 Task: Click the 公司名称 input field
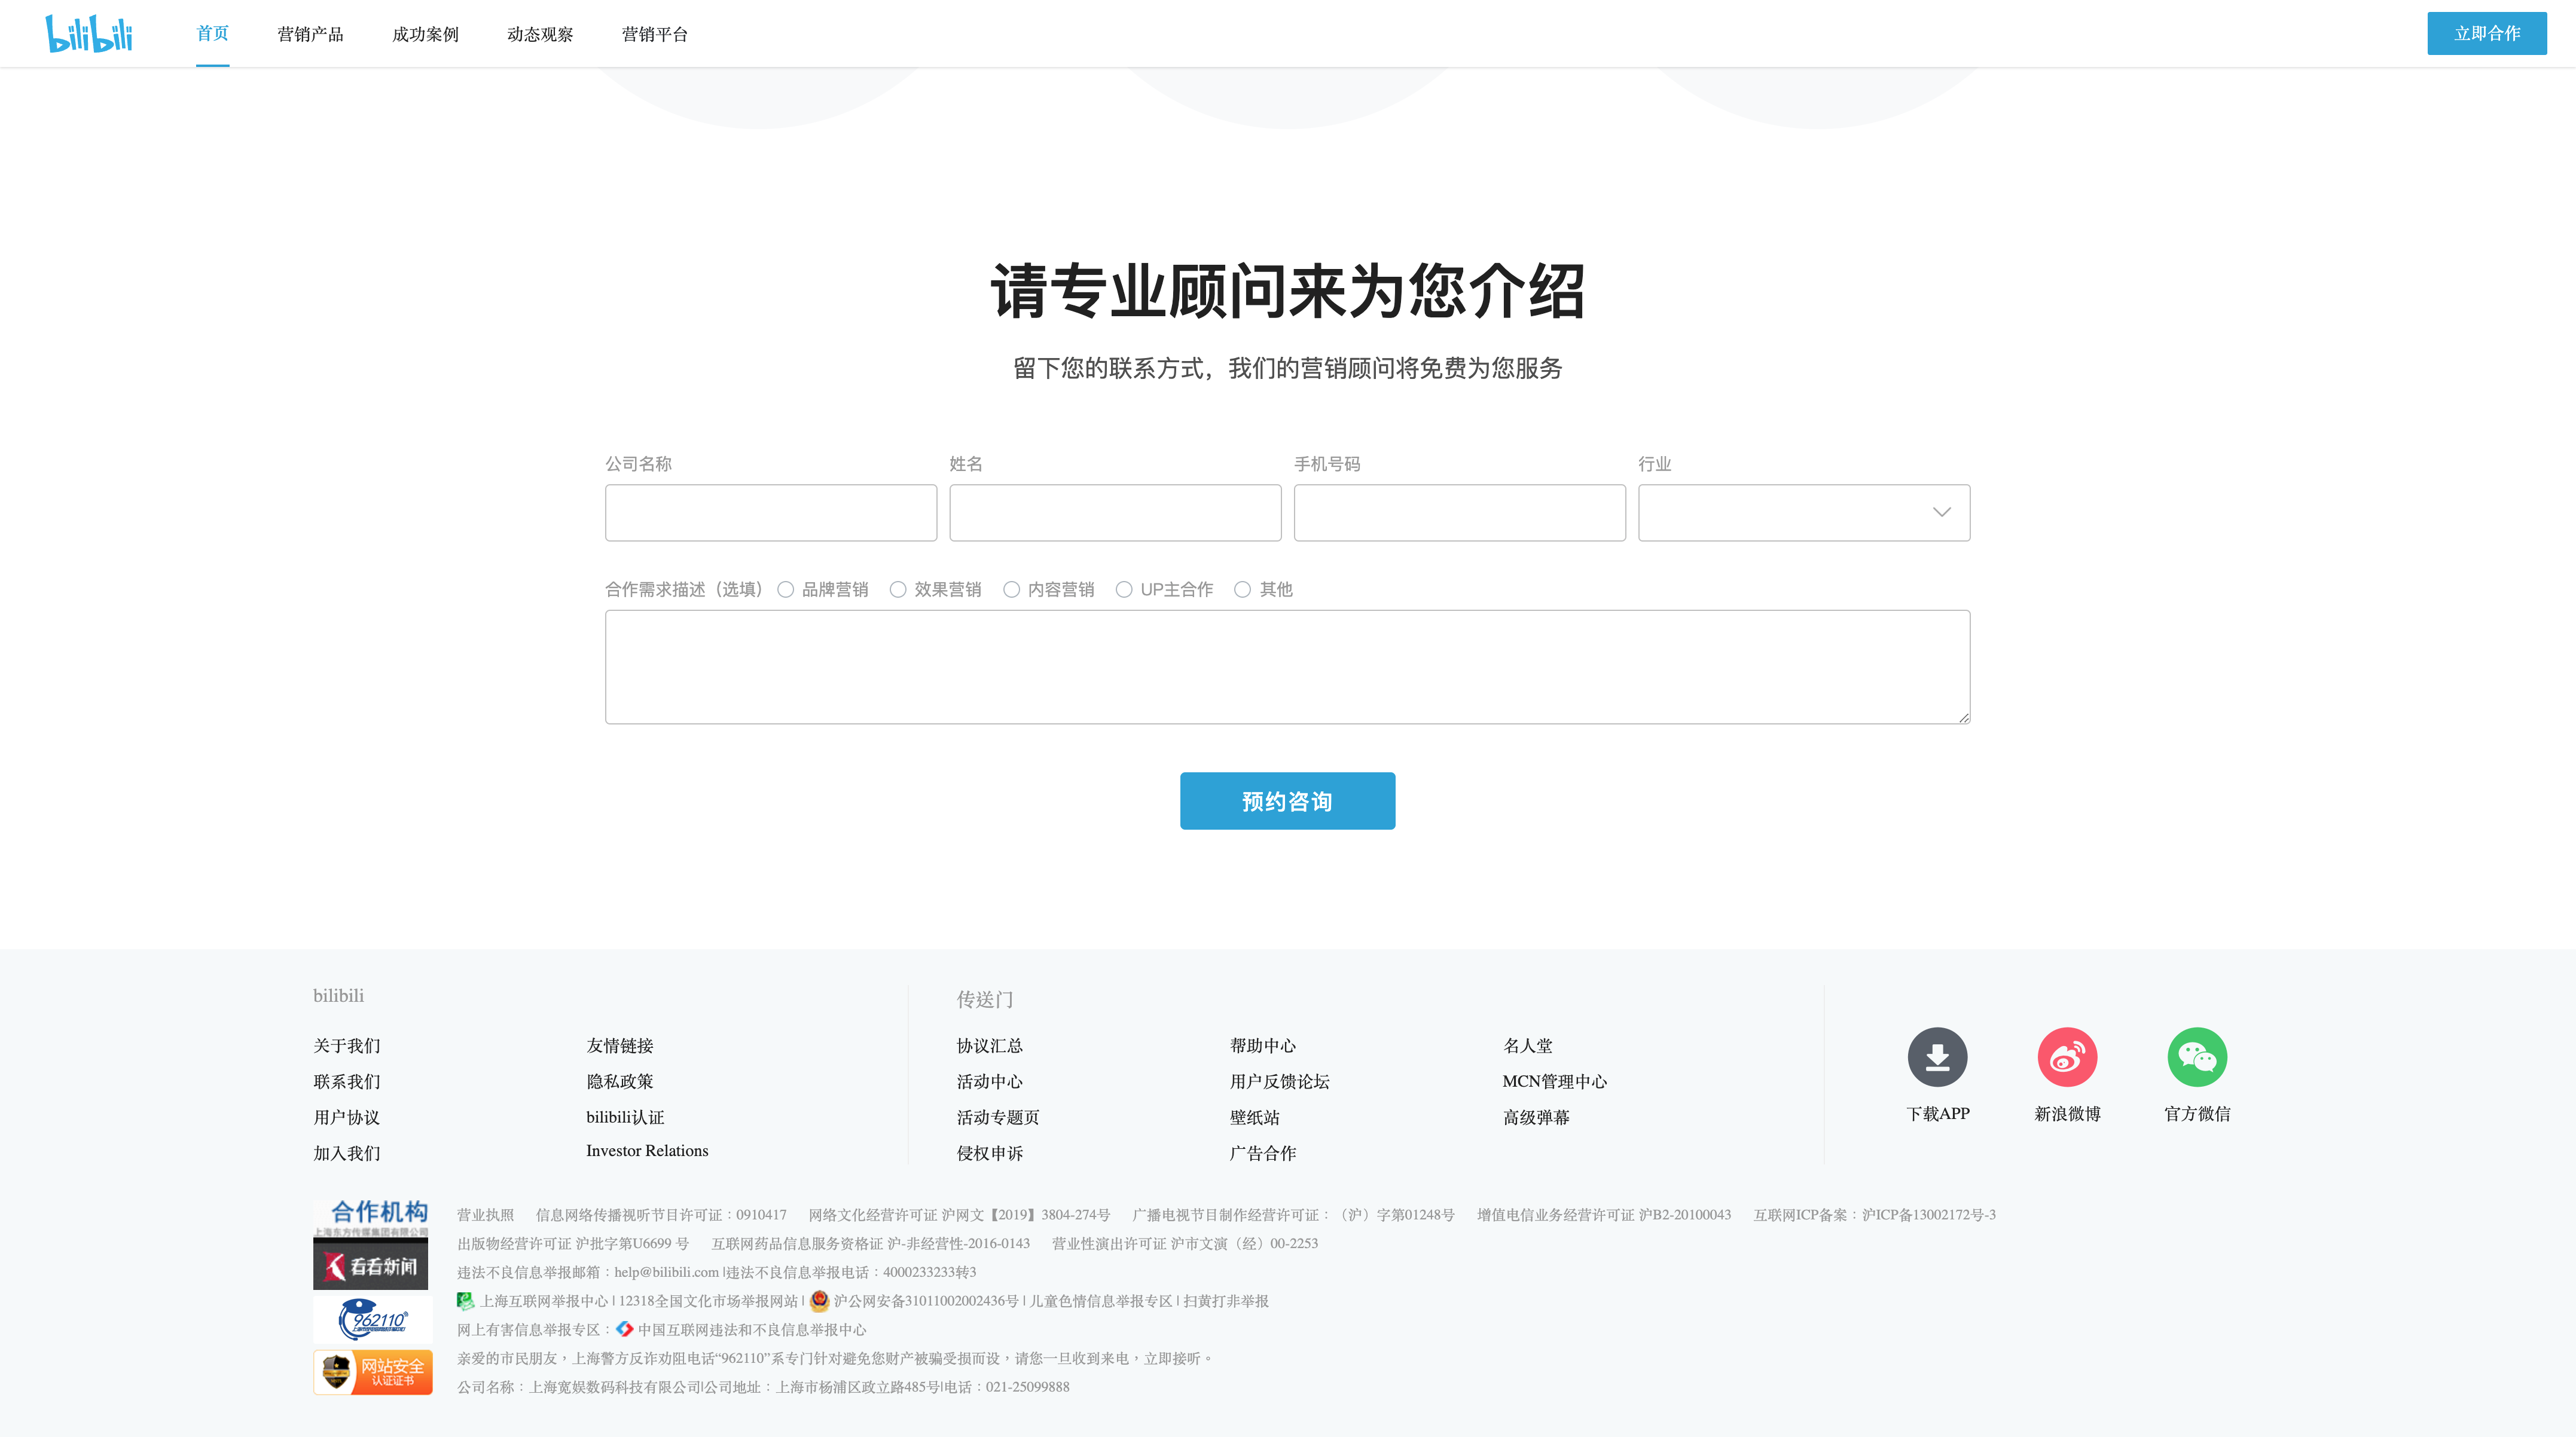[770, 512]
